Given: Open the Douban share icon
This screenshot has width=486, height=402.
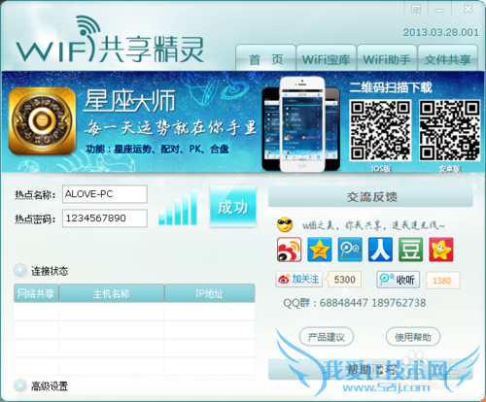Looking at the screenshot, I should click(x=411, y=250).
